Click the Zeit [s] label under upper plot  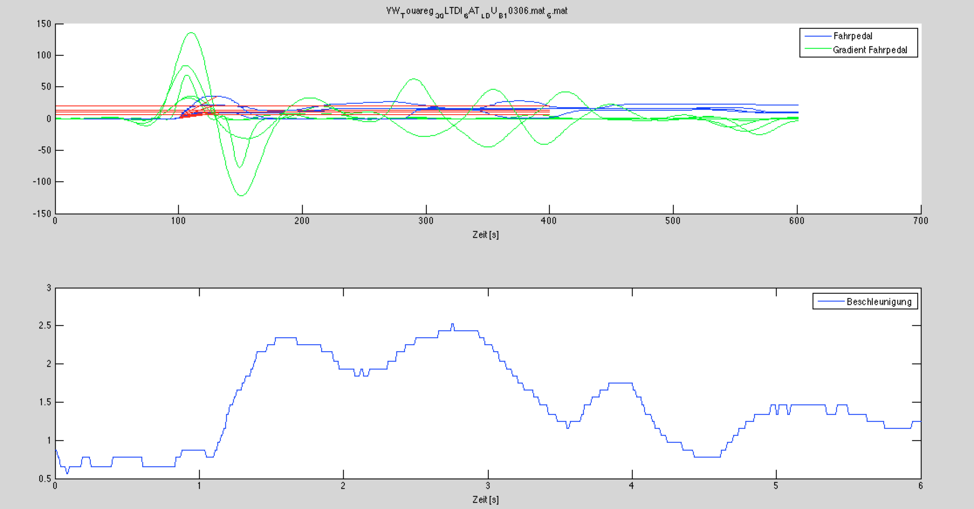tap(485, 235)
